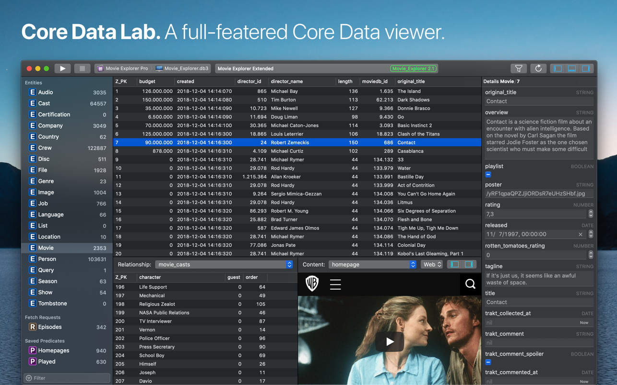This screenshot has height=385, width=617.
Task: Switch content pane to left layout toggle
Action: click(455, 264)
